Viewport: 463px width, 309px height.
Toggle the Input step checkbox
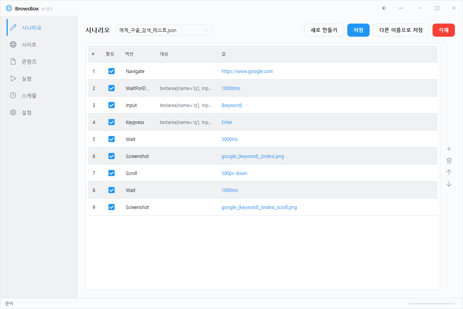pos(112,105)
